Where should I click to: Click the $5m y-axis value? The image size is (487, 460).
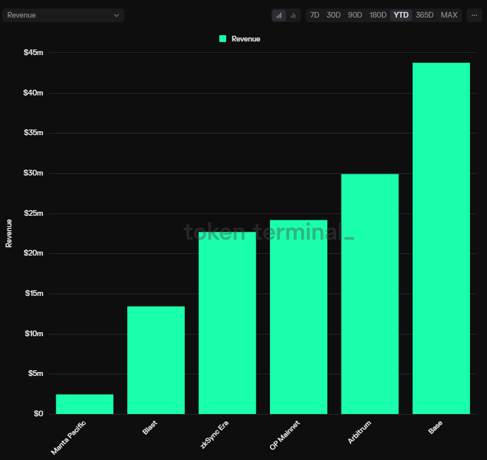36,374
